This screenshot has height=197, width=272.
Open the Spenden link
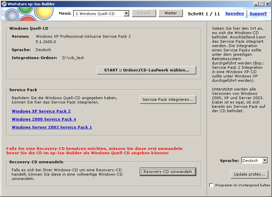(x=235, y=14)
